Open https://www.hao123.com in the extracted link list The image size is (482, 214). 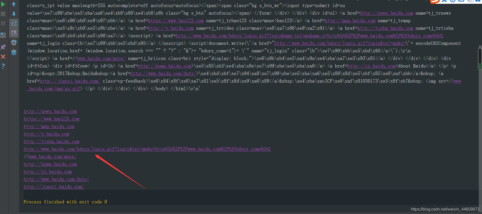pos(51,119)
